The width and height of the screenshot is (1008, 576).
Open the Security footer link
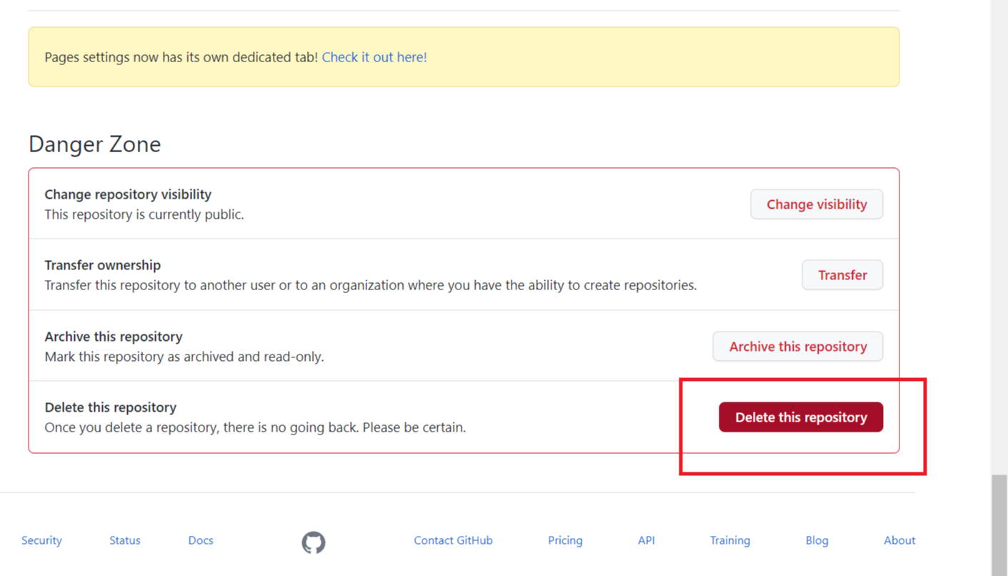point(41,540)
